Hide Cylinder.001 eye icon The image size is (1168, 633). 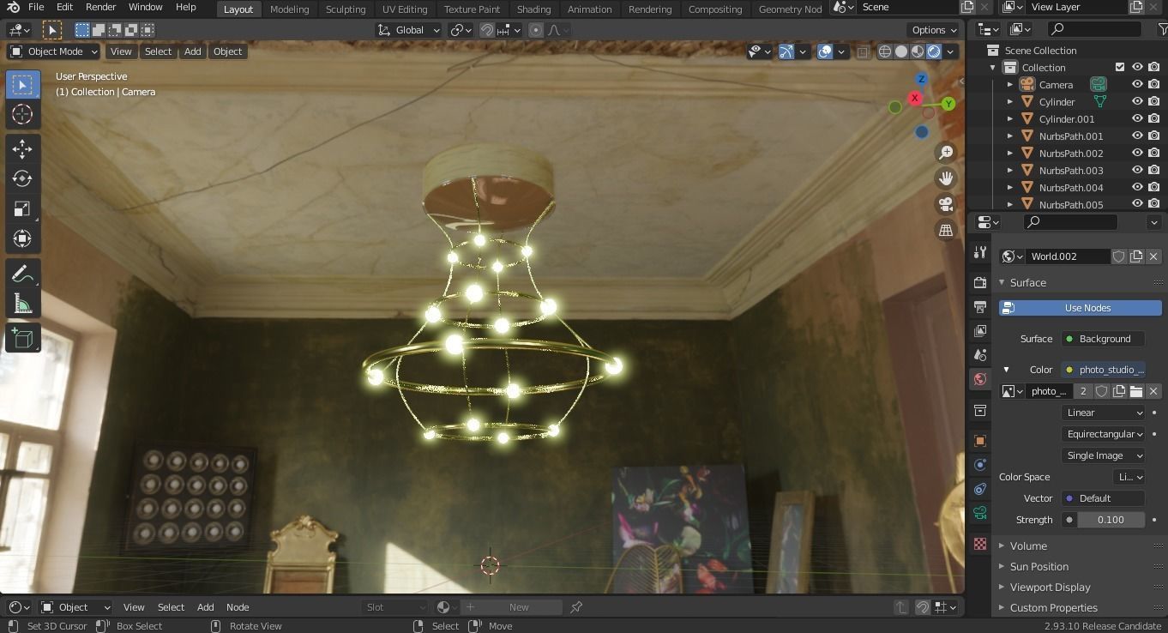pos(1137,118)
